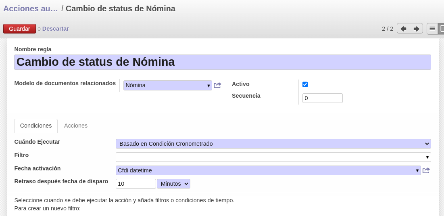Switch to form view icon

tap(441, 29)
